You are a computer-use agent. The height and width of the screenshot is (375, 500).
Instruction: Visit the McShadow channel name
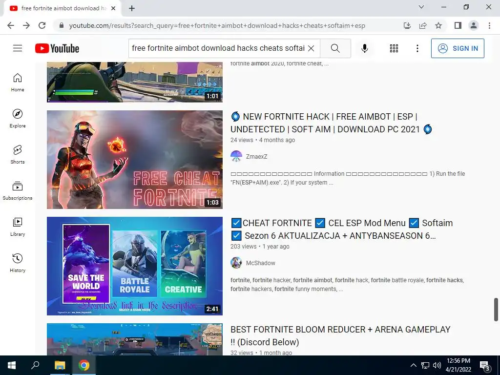click(x=261, y=263)
